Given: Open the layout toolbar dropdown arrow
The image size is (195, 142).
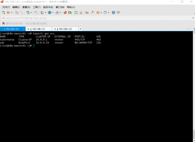Looking at the screenshot, I should pos(108,12).
